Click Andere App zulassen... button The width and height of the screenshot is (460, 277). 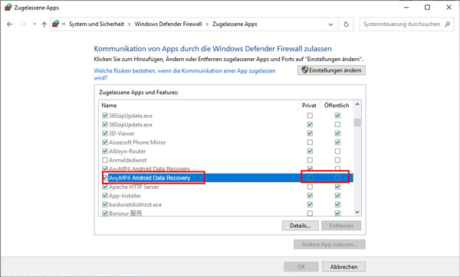click(x=330, y=244)
